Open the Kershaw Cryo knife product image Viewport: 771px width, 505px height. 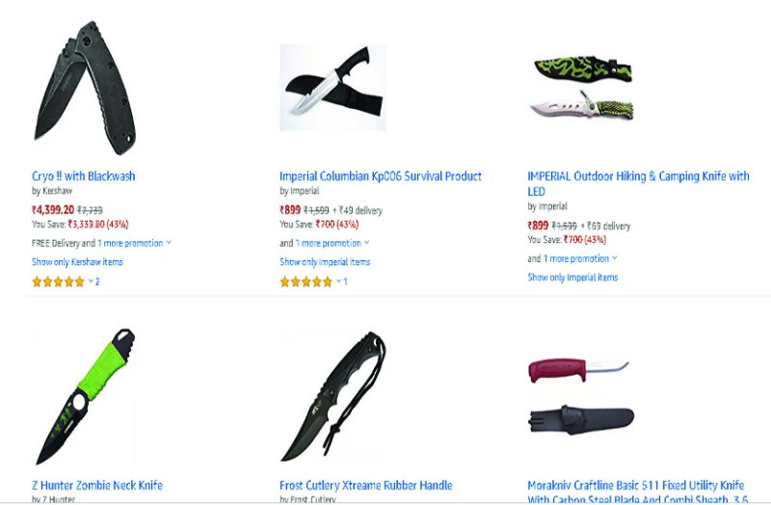(85, 88)
